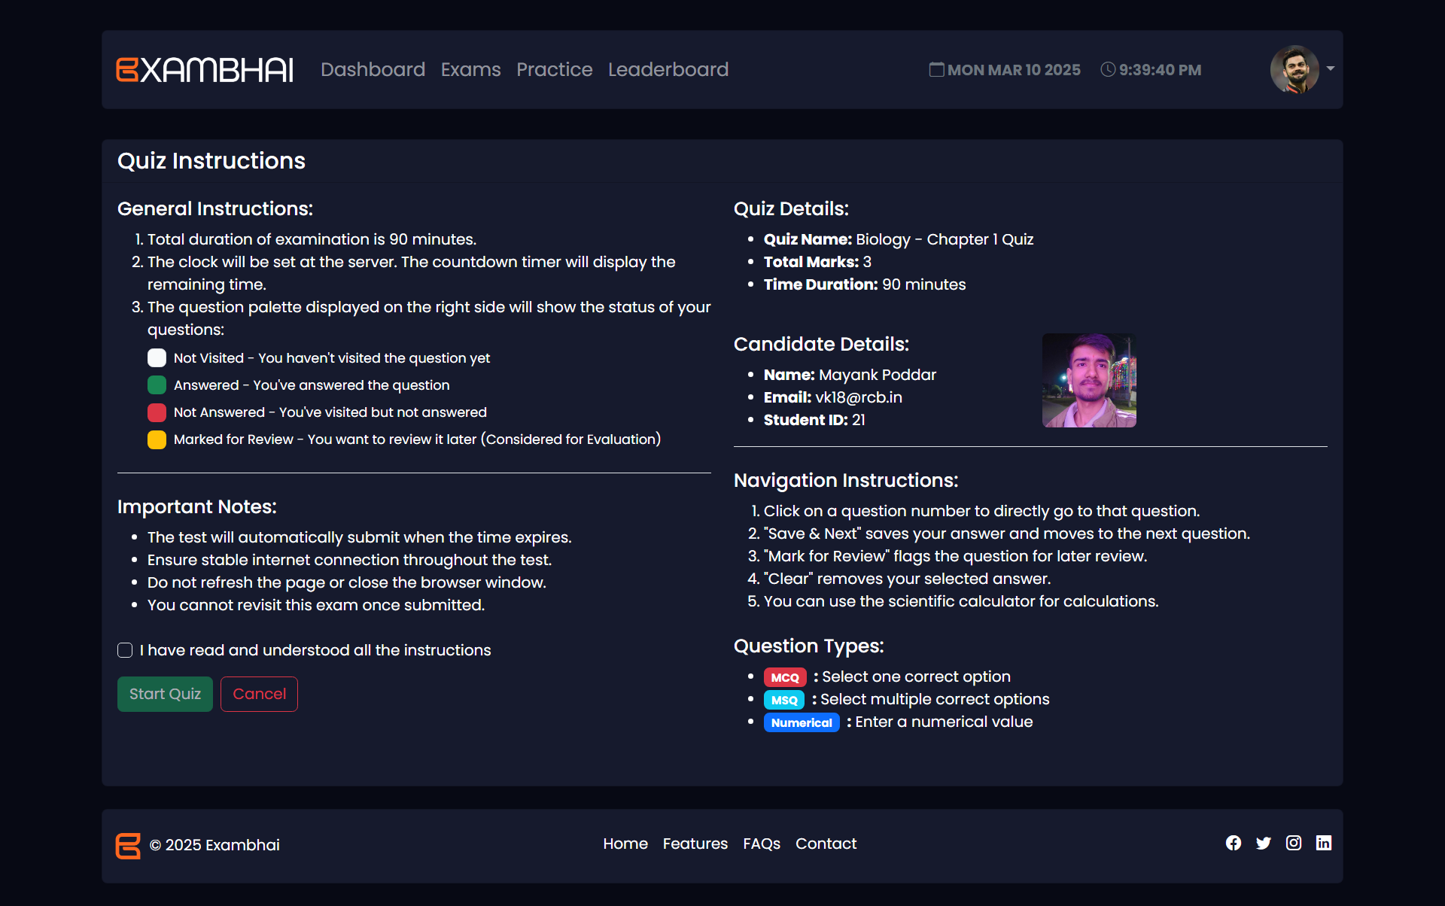Click the candidate photo thumbnail
Viewport: 1445px width, 906px height.
(x=1088, y=380)
